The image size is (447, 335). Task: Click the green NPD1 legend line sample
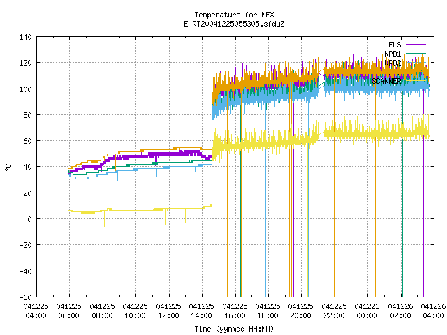click(x=416, y=53)
